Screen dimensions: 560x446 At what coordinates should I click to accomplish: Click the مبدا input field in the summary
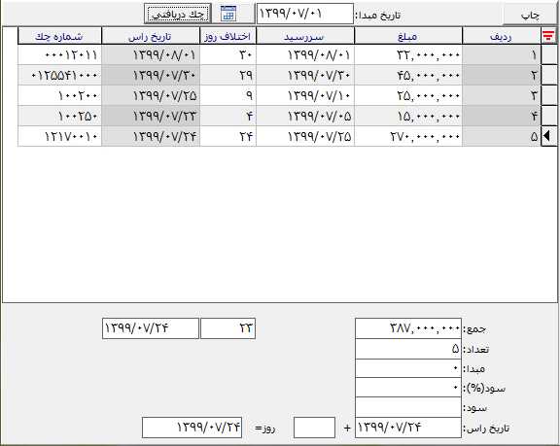tap(408, 368)
